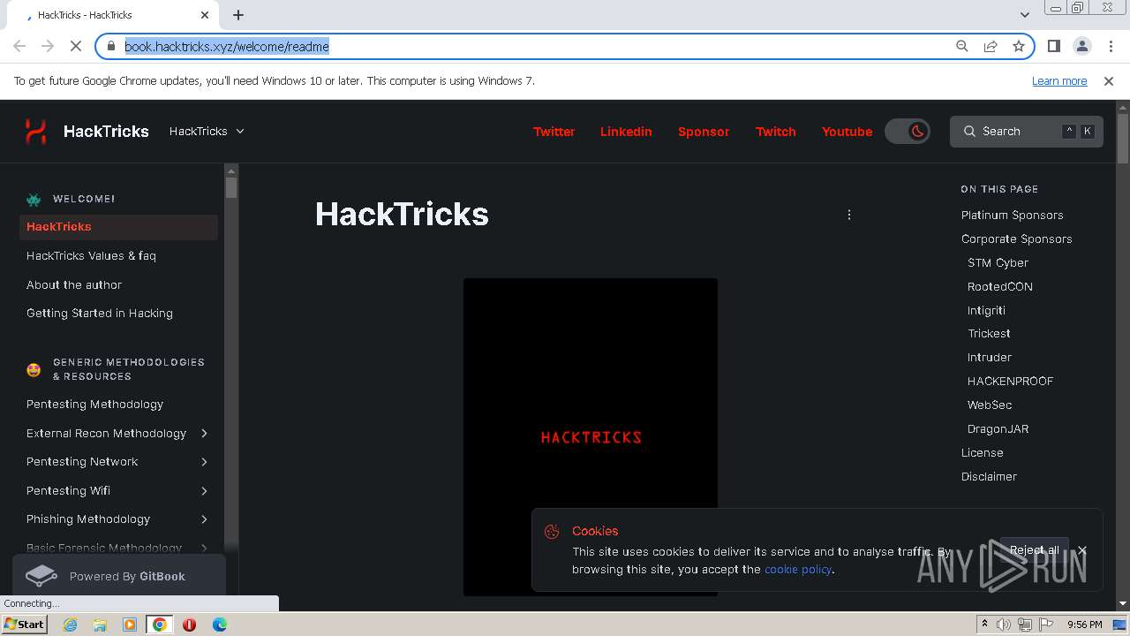The width and height of the screenshot is (1130, 636).
Task: Expand Basic Forensic Methodology chevron
Action: 204,549
